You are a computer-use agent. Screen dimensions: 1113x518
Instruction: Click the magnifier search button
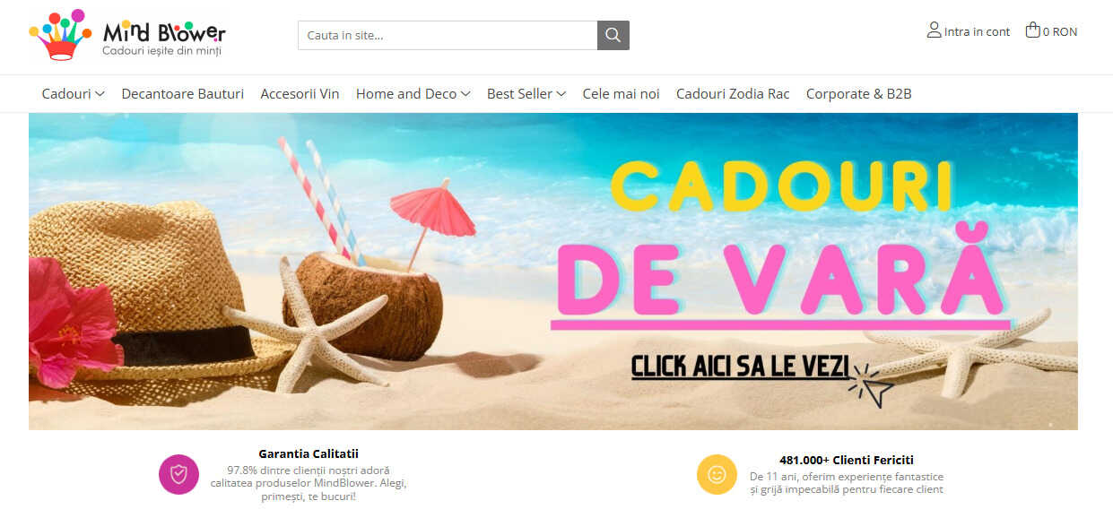(613, 35)
